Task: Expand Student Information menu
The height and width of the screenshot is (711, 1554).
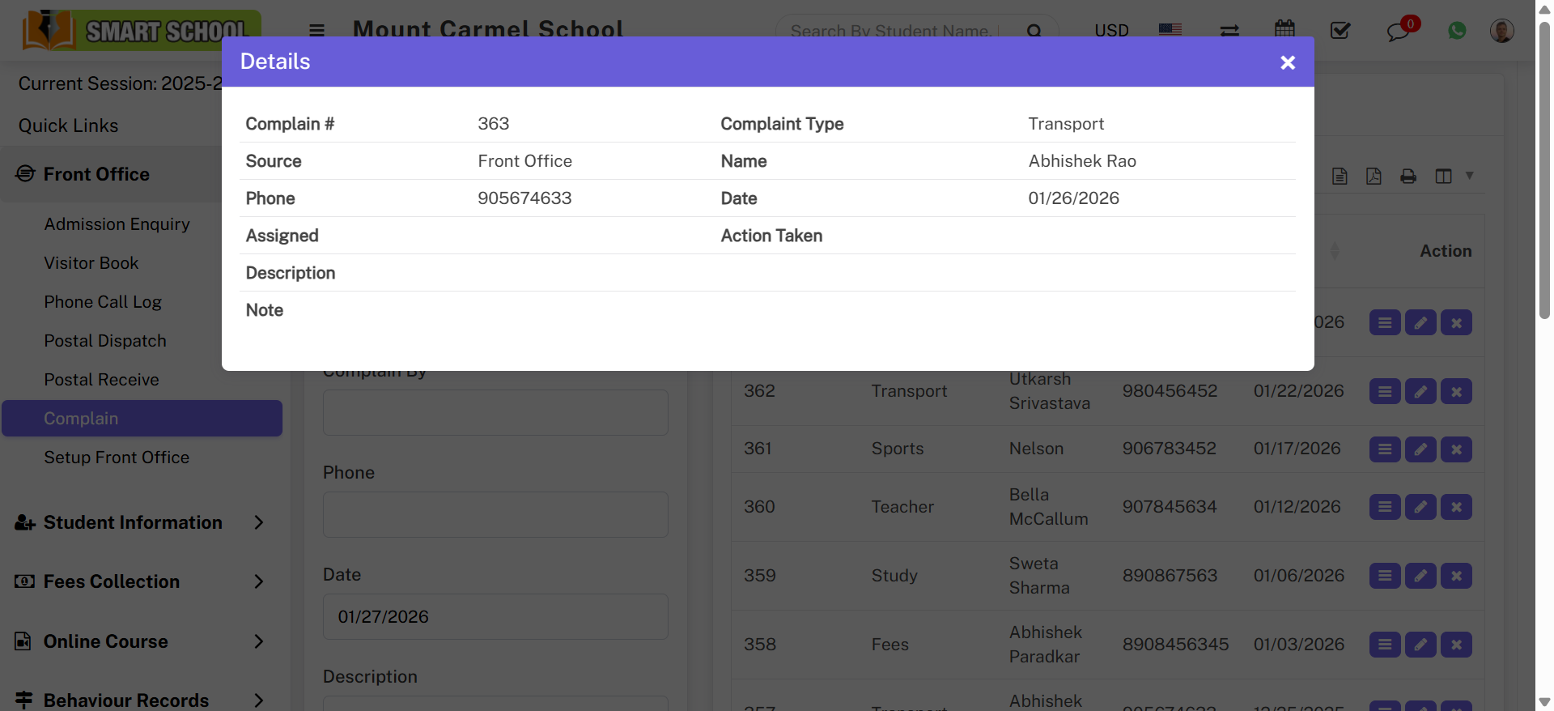Action: coord(139,522)
